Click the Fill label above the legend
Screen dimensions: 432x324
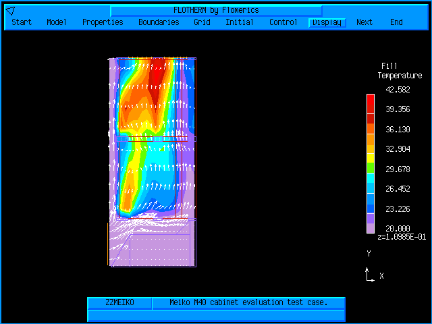[389, 66]
